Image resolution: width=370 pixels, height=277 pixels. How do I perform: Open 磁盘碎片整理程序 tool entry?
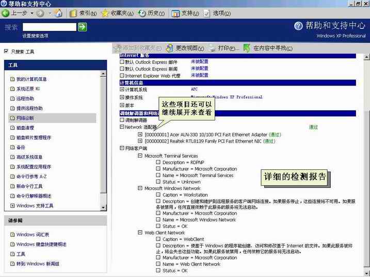[x=34, y=137]
